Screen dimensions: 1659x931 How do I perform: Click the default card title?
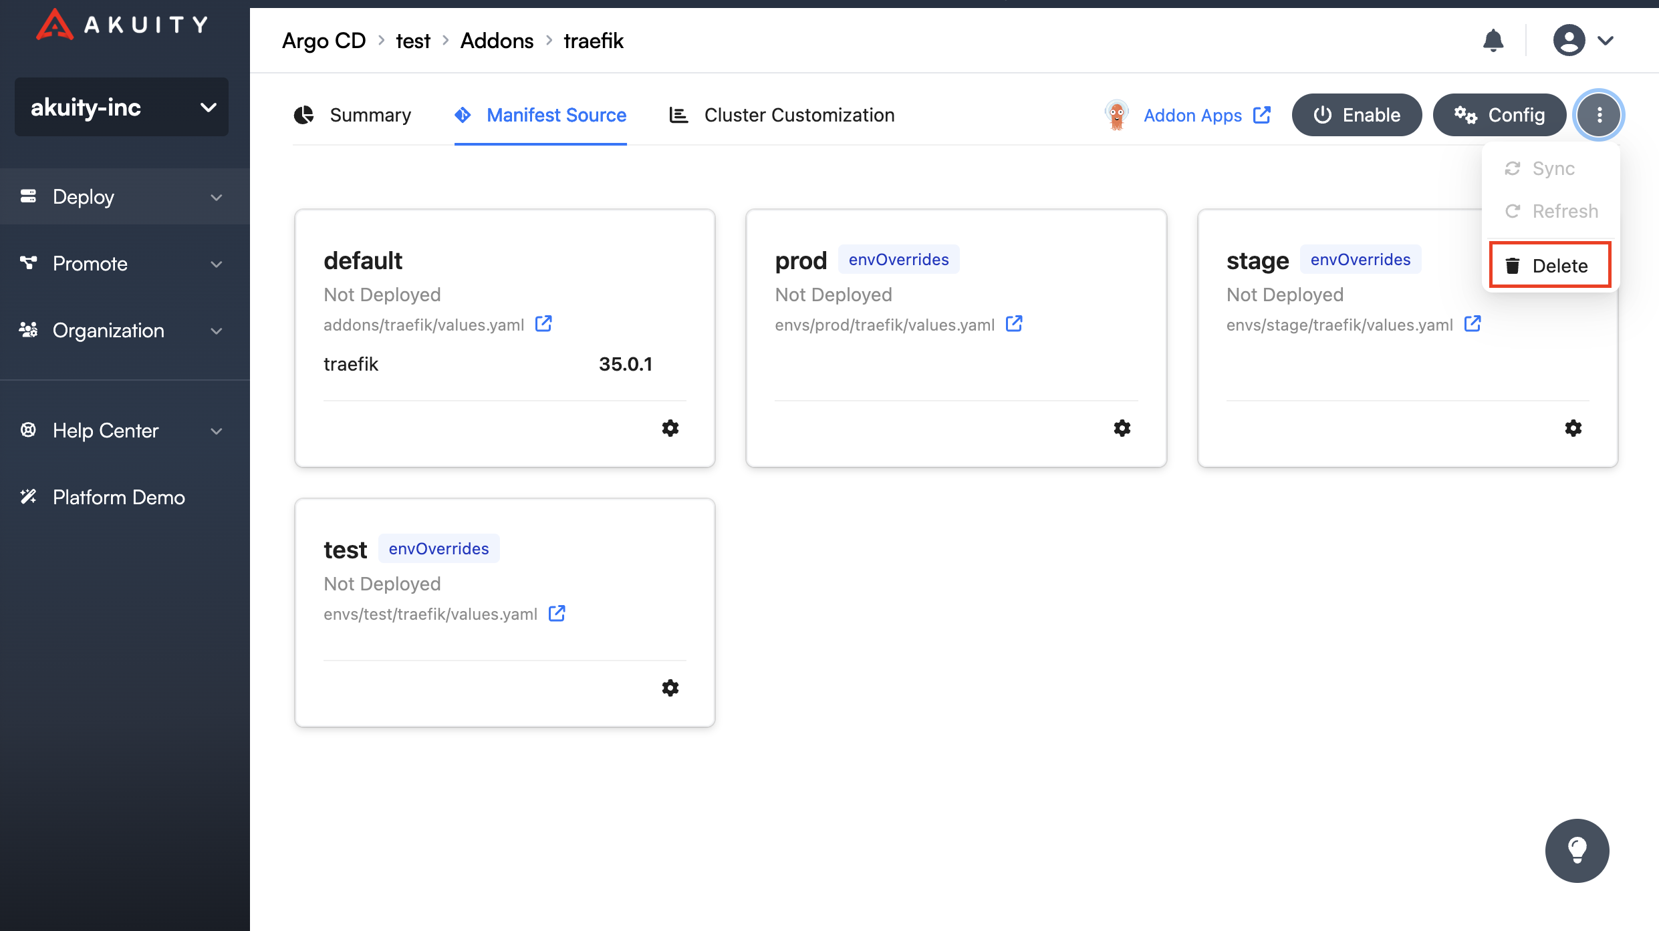click(x=363, y=260)
